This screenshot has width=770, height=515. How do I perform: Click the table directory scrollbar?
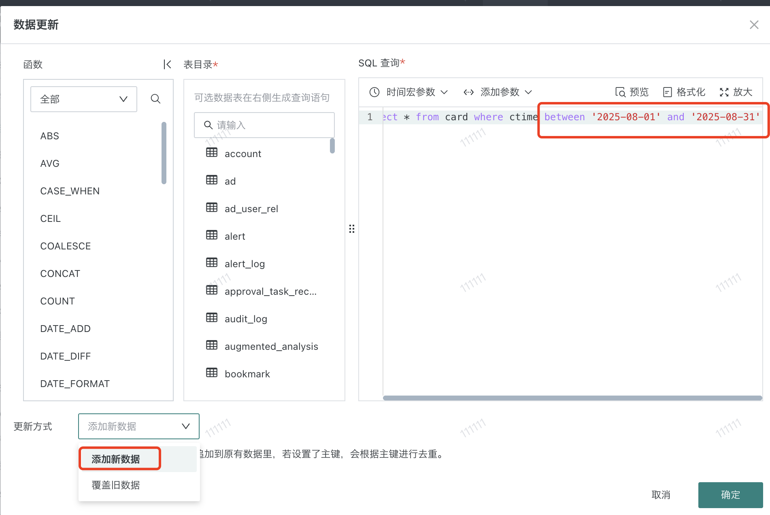pos(332,146)
